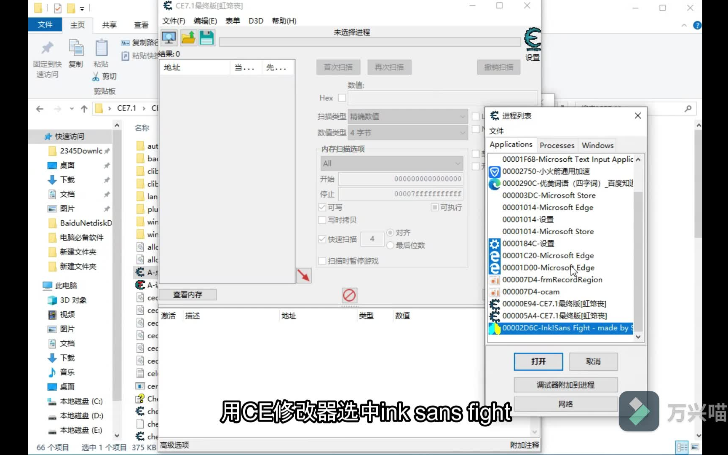Open a cheat table via folder icon
Viewport: 728px width, 455px height.
coord(188,38)
